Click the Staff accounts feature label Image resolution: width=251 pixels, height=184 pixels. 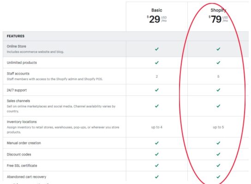pyautogui.click(x=18, y=74)
